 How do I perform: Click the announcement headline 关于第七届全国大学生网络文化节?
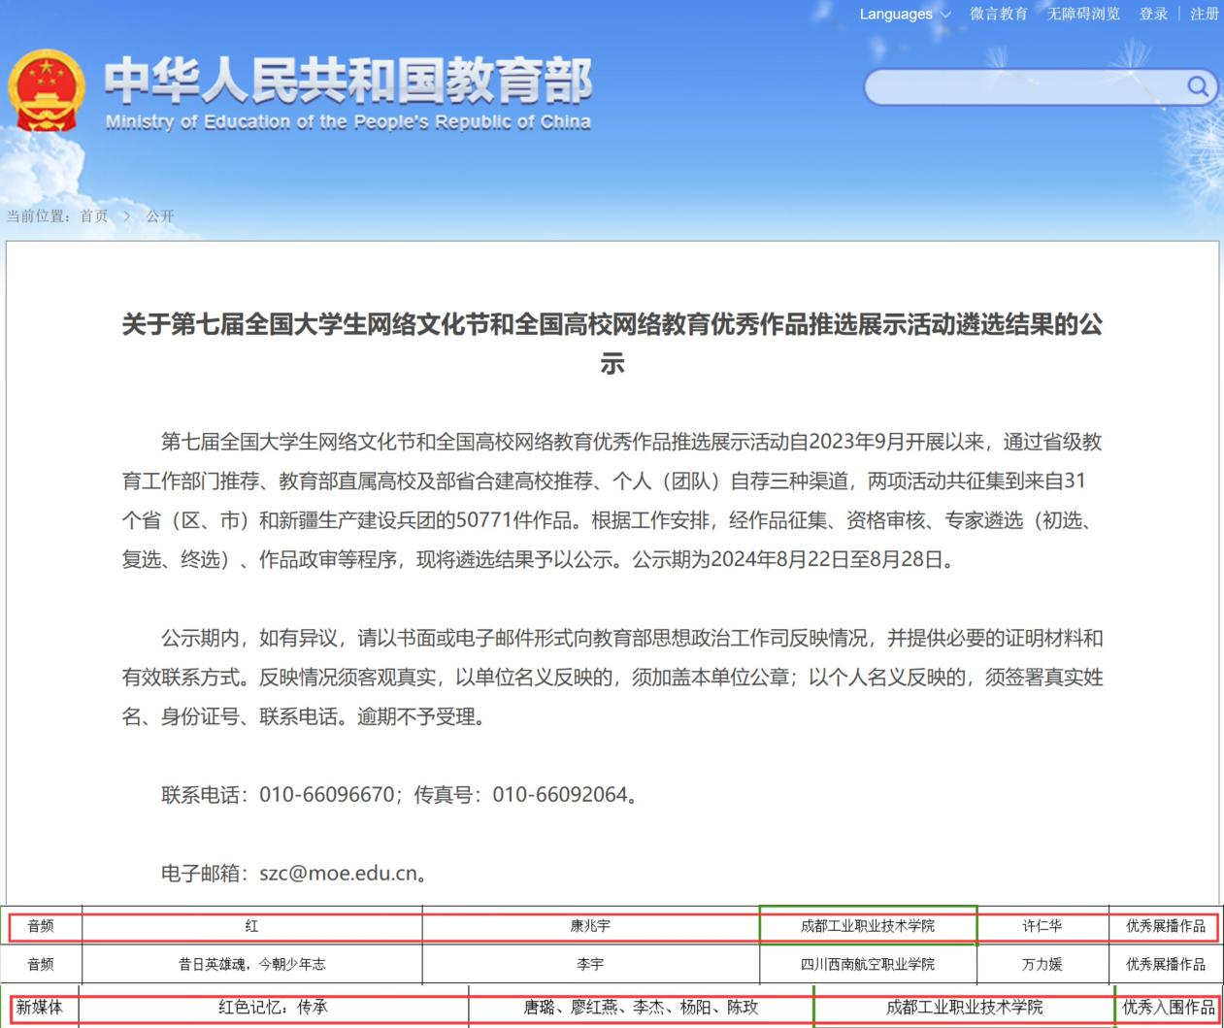coord(612,343)
